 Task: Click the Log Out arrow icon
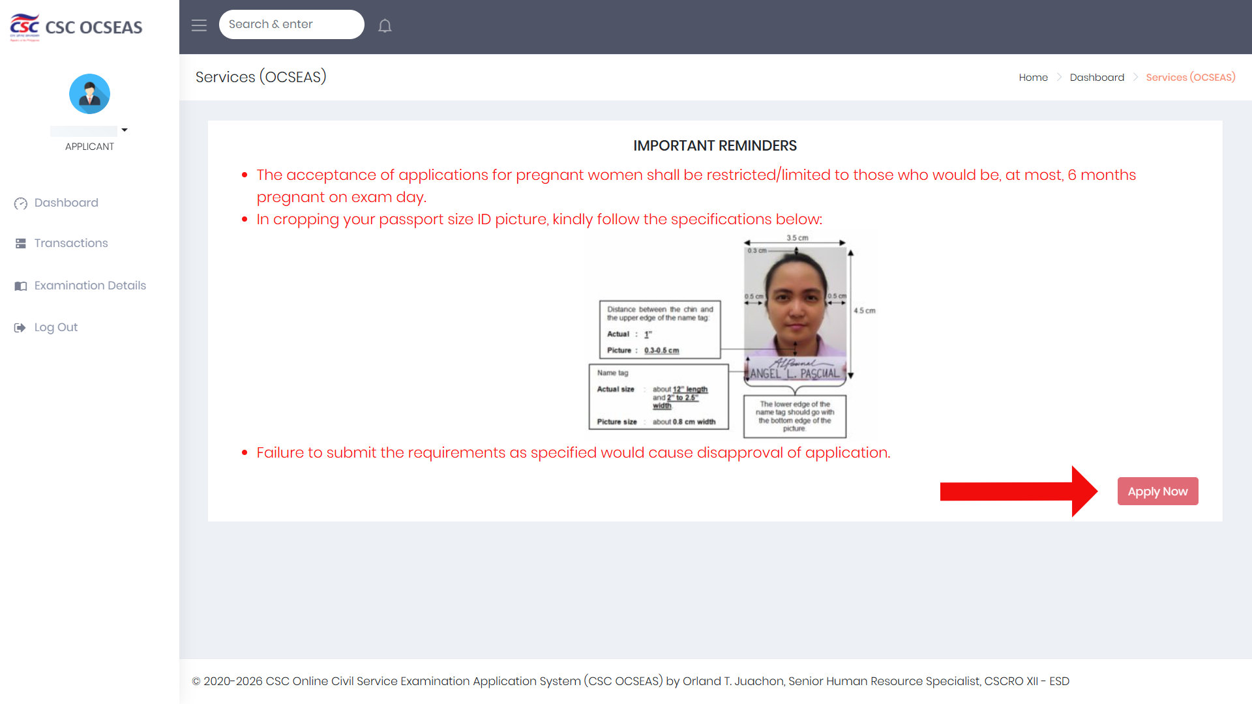click(x=20, y=327)
